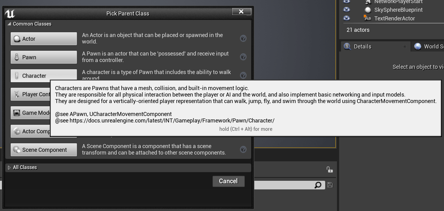Image resolution: width=444 pixels, height=211 pixels.
Task: Open help icon for Actor description
Action: [243, 38]
